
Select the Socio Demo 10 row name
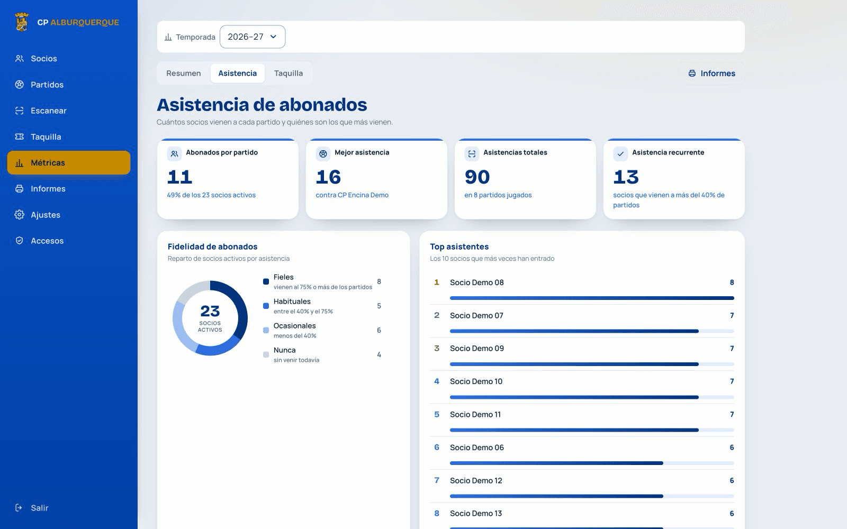tap(476, 381)
